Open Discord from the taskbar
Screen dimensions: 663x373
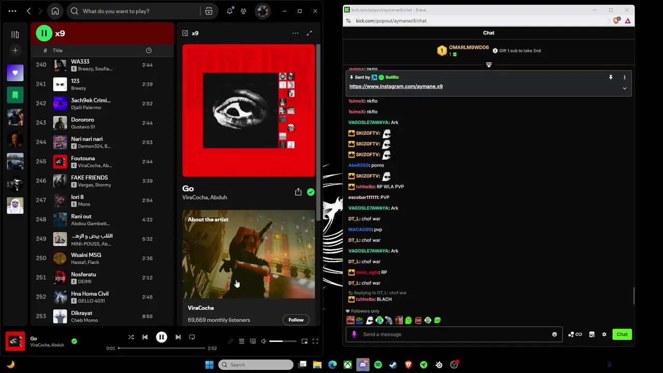point(363,365)
